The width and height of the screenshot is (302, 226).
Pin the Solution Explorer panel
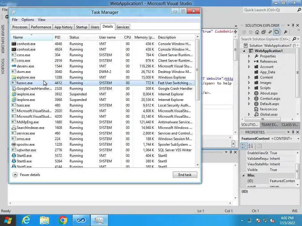pyautogui.click(x=293, y=25)
